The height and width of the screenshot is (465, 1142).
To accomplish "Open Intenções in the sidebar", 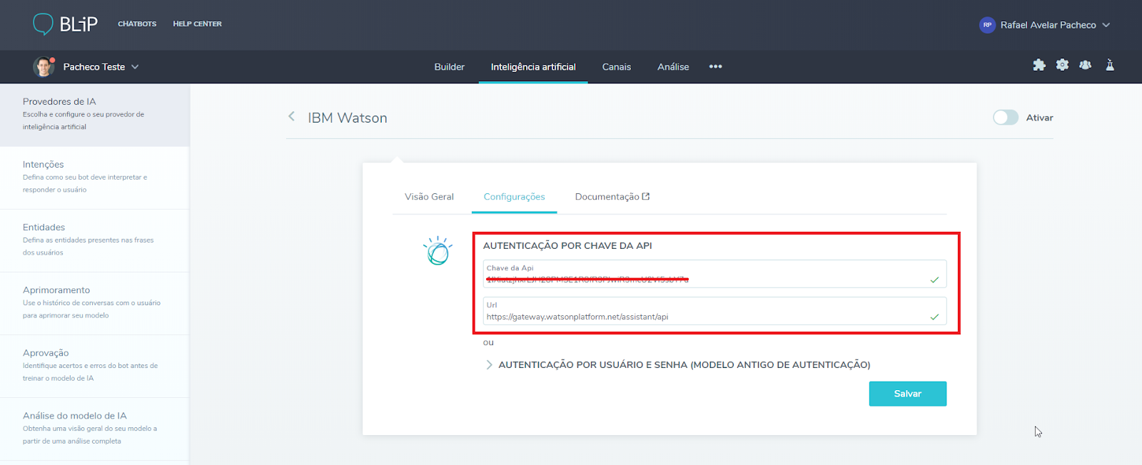I will 95,178.
